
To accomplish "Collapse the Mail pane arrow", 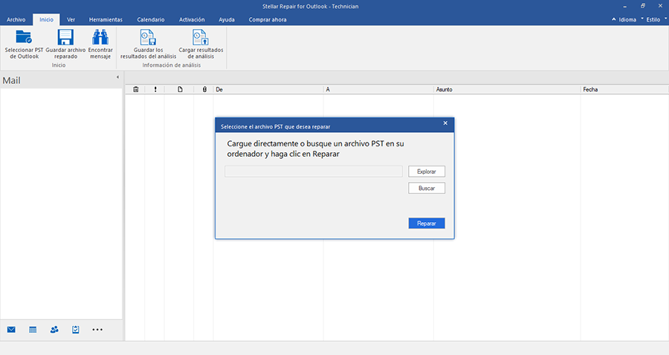I will pos(117,77).
